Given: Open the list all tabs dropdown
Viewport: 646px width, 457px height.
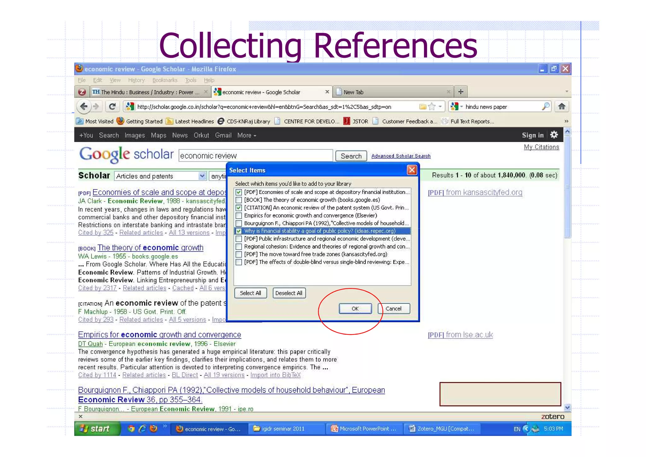Looking at the screenshot, I should [567, 92].
